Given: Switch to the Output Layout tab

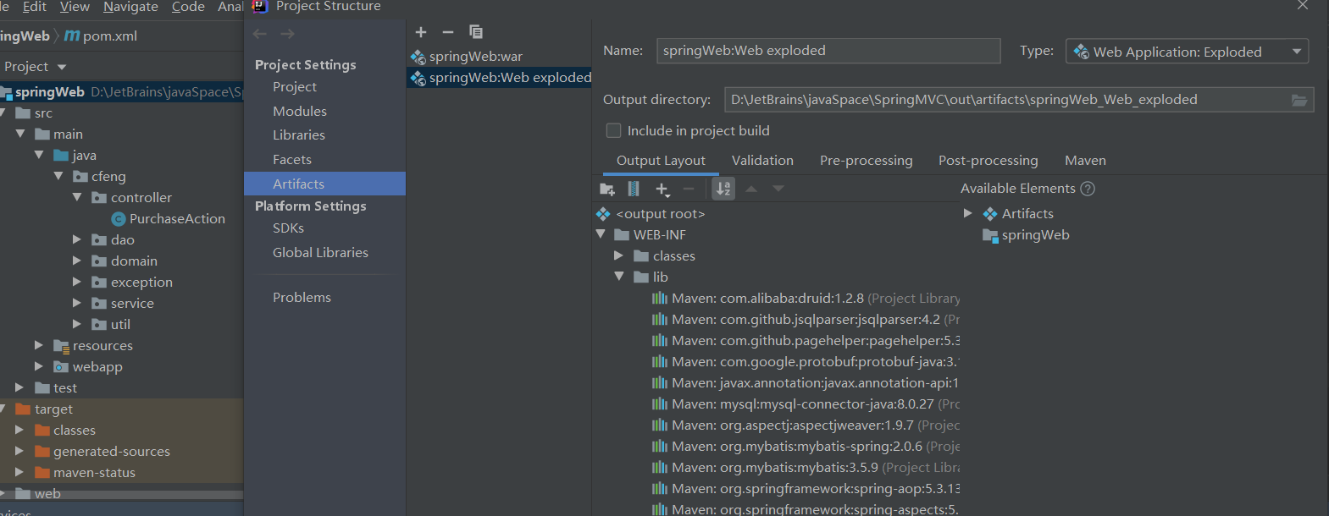Looking at the screenshot, I should (x=661, y=161).
